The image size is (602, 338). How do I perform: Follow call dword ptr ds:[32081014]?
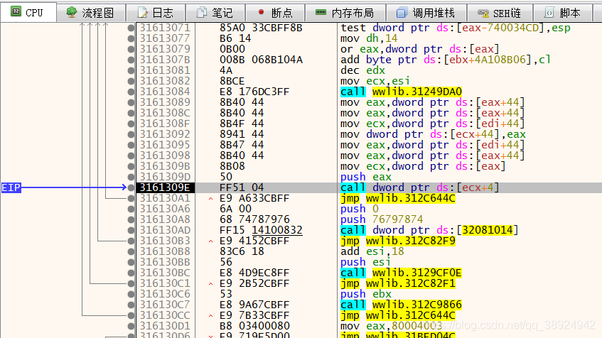[429, 230]
